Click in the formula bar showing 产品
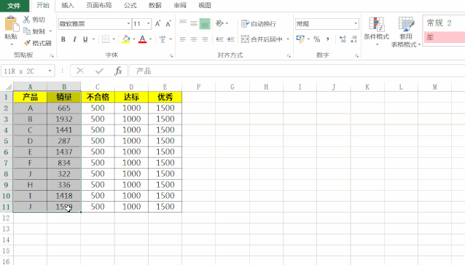465x265 pixels. coord(297,71)
